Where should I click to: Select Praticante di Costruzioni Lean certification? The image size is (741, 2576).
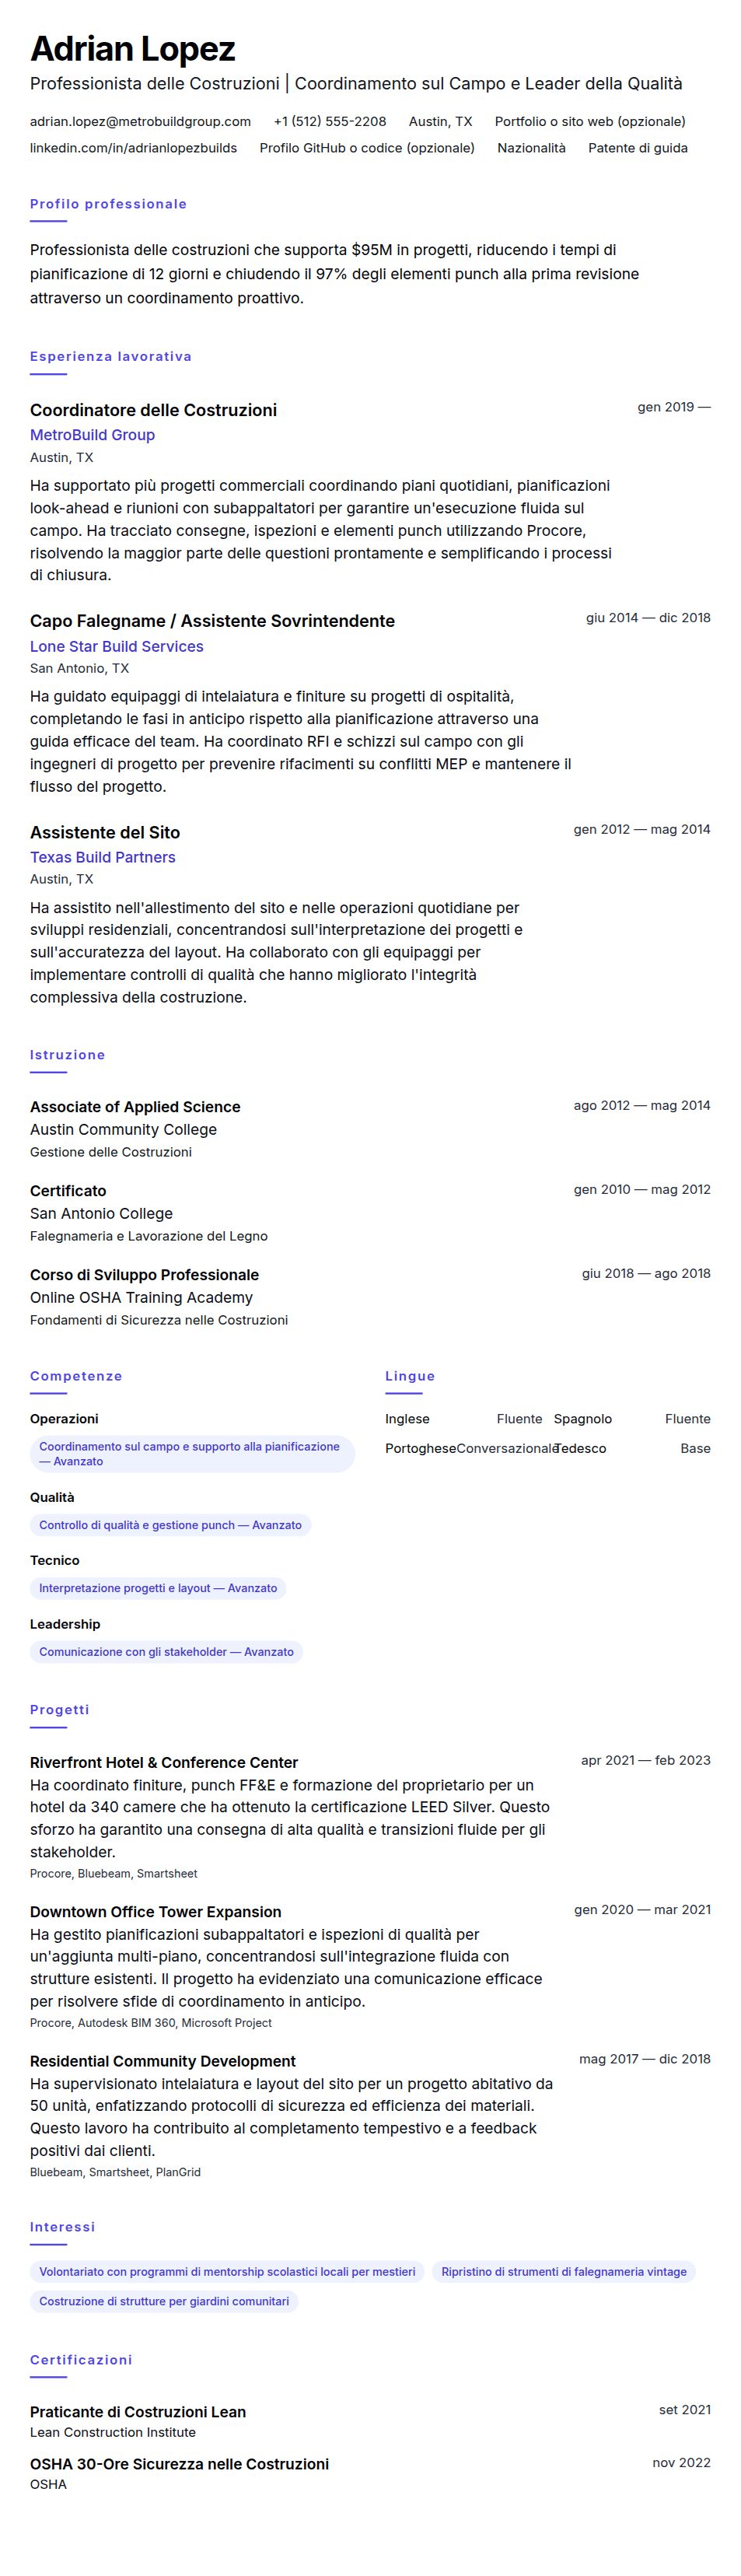coord(138,2412)
